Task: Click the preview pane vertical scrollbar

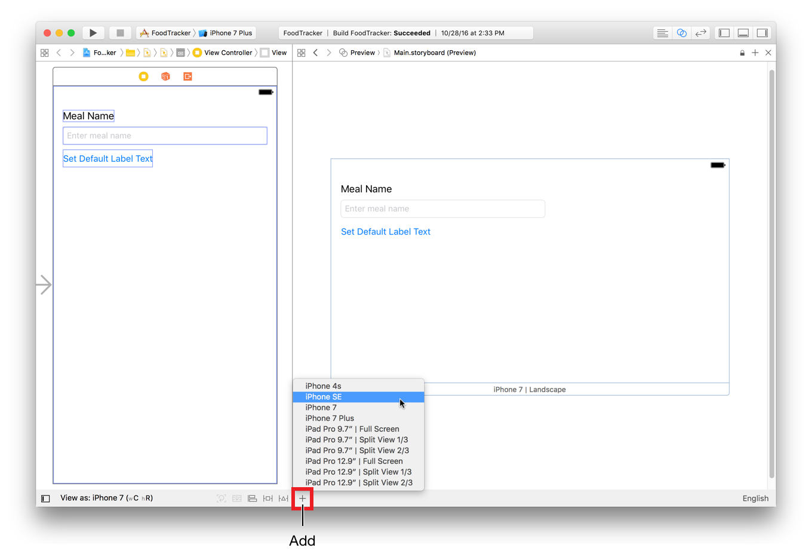Action: click(772, 273)
